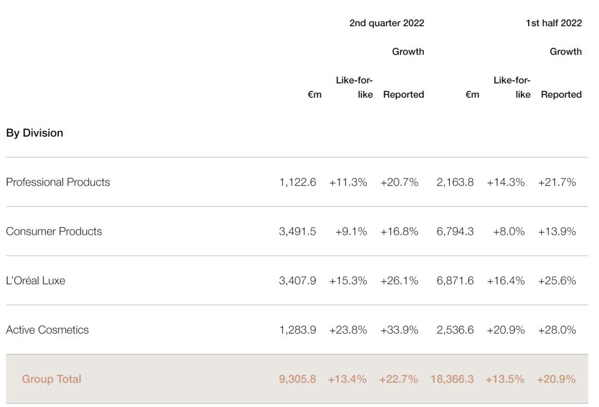Select the Group Total value 9,305.8
Image resolution: width=599 pixels, height=407 pixels.
click(297, 379)
